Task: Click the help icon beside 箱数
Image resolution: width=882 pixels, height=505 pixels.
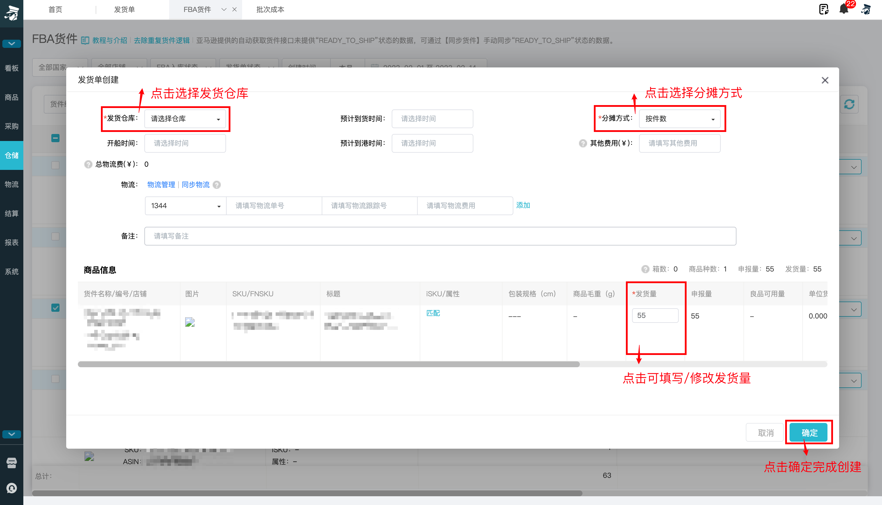Action: (x=645, y=269)
